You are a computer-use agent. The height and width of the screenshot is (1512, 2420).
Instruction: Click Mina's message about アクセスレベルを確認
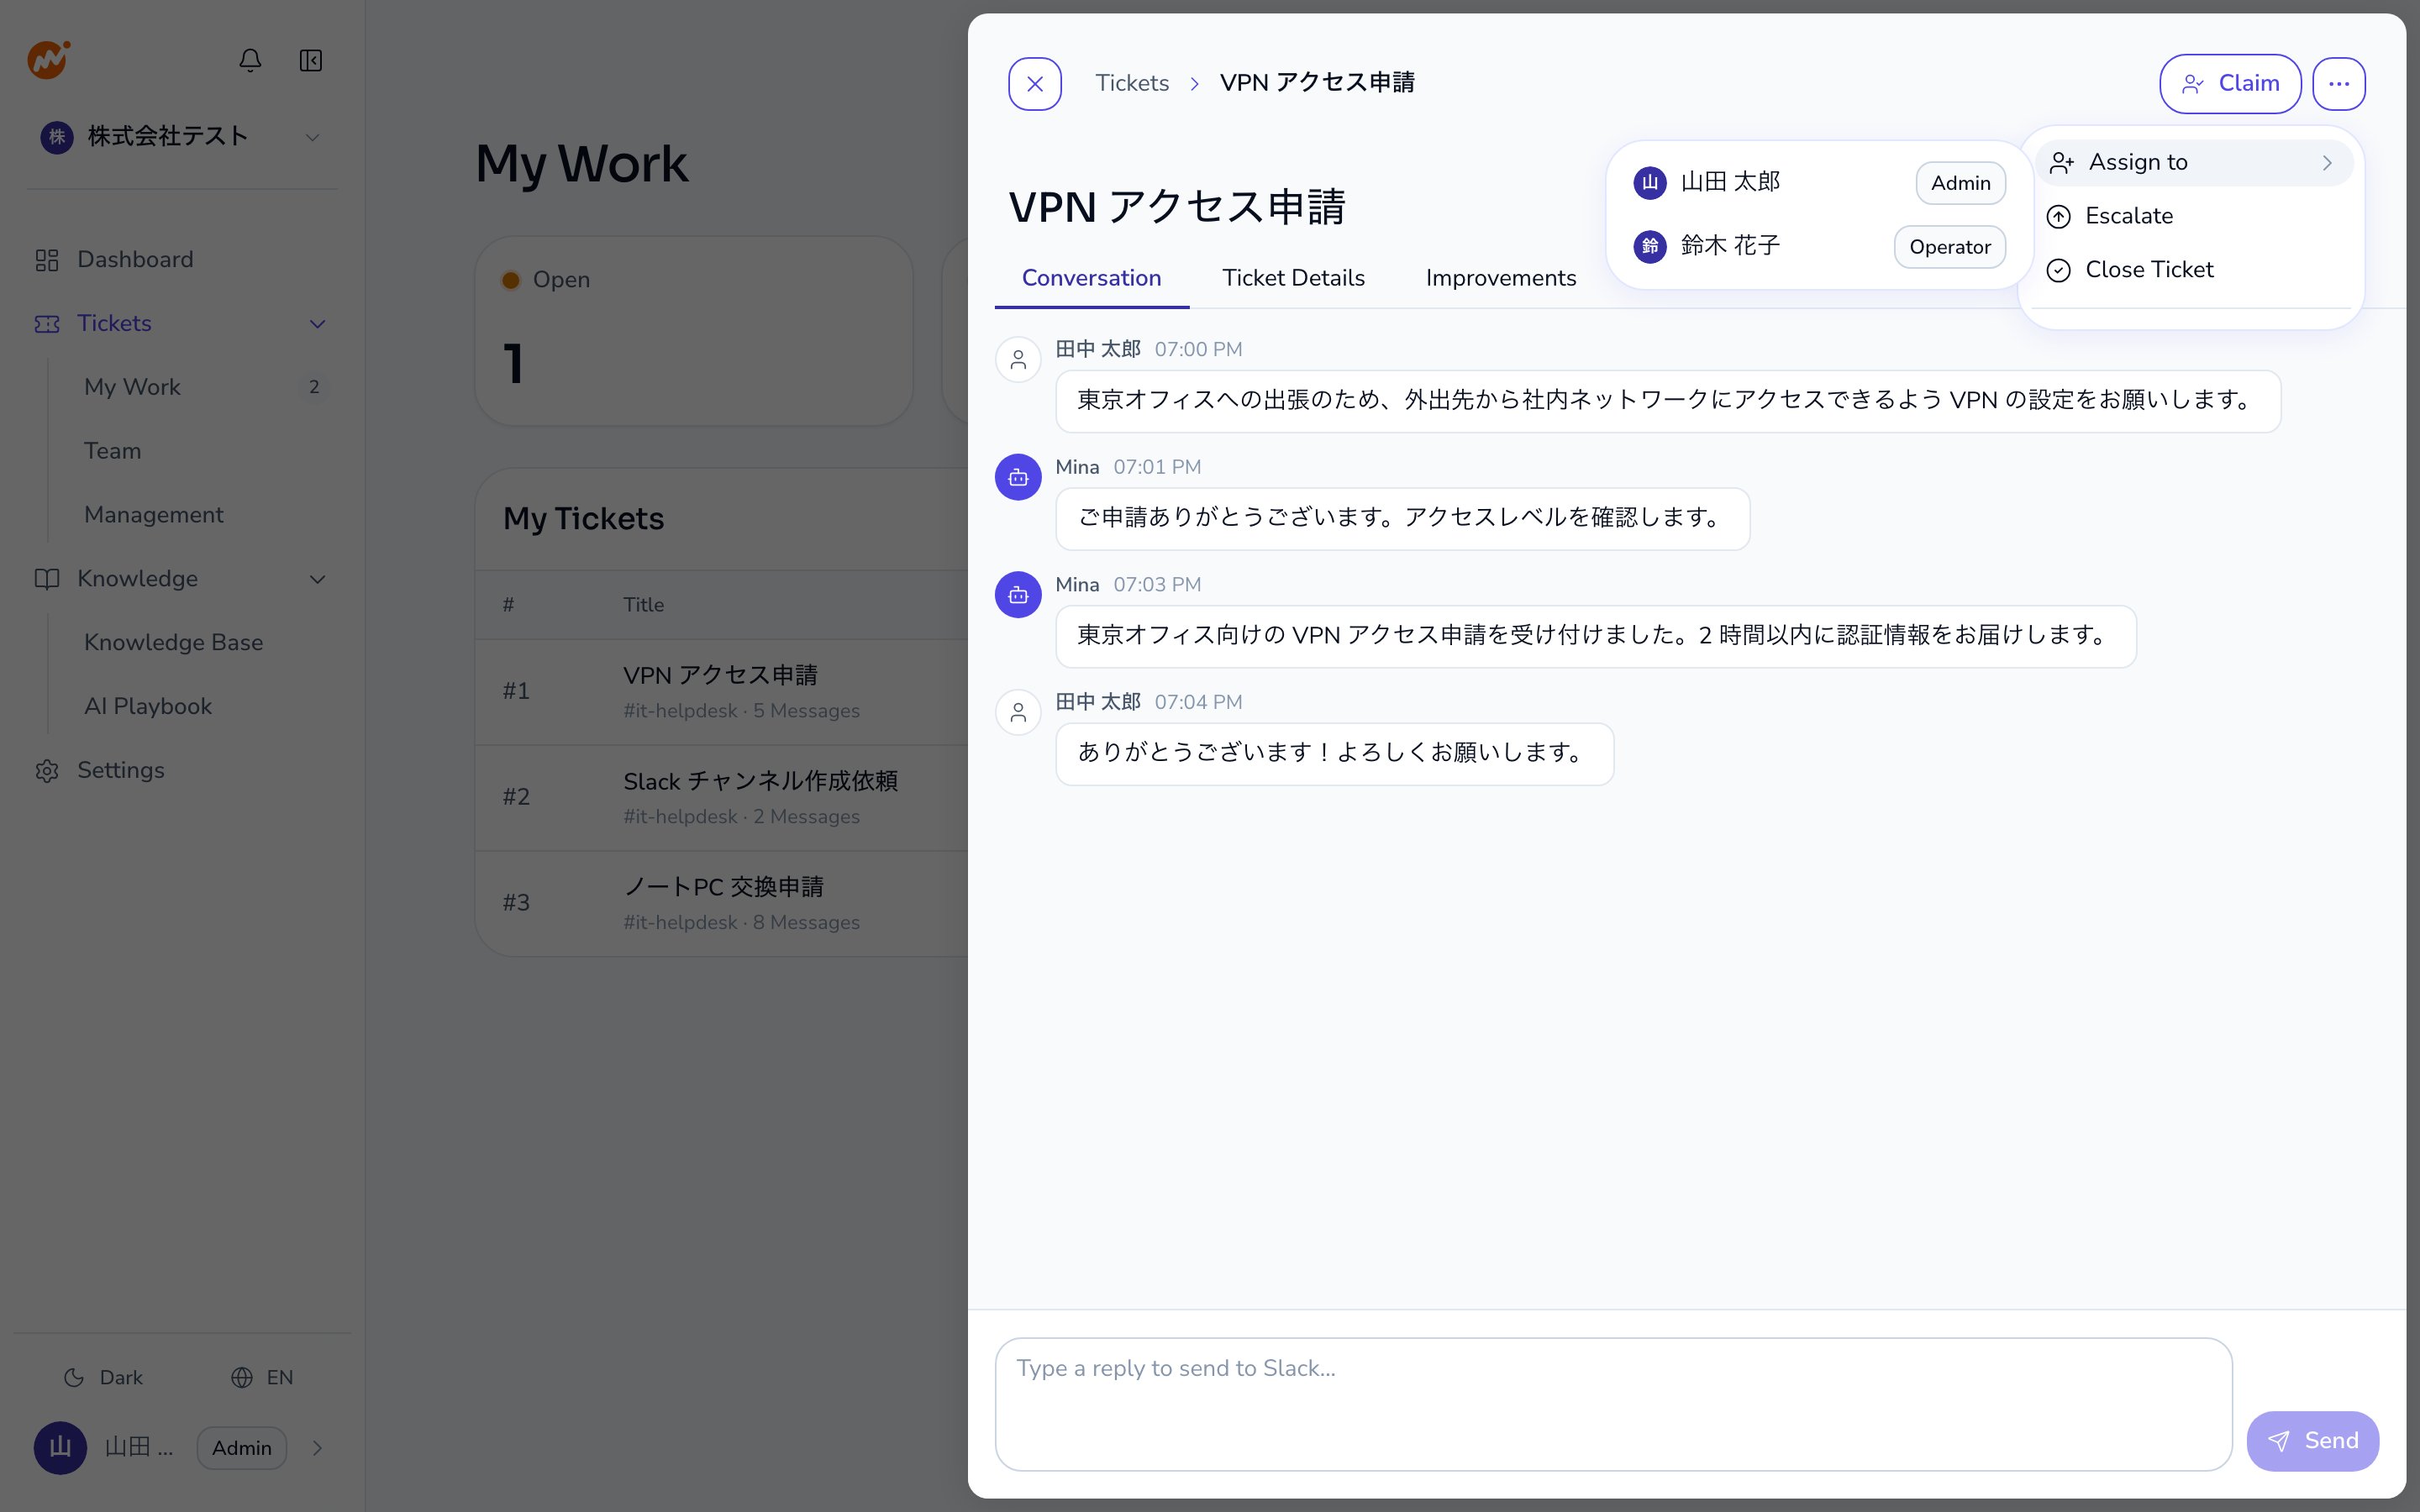(x=1402, y=519)
